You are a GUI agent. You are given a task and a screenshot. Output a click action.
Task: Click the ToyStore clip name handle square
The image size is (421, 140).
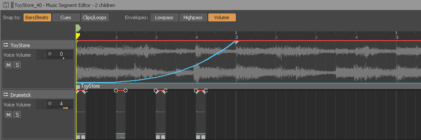click(78, 87)
